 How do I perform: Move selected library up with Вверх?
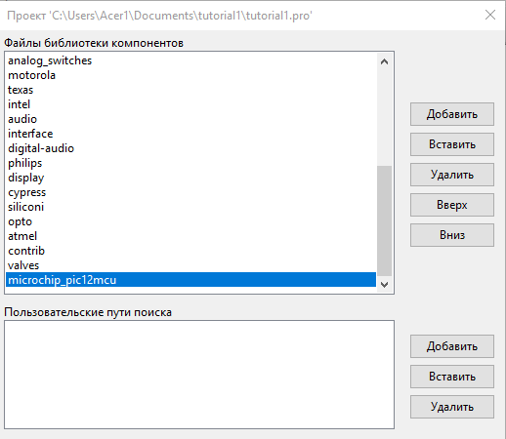pyautogui.click(x=452, y=205)
